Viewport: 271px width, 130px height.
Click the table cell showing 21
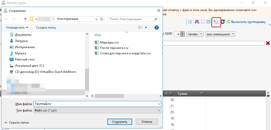tap(172, 106)
